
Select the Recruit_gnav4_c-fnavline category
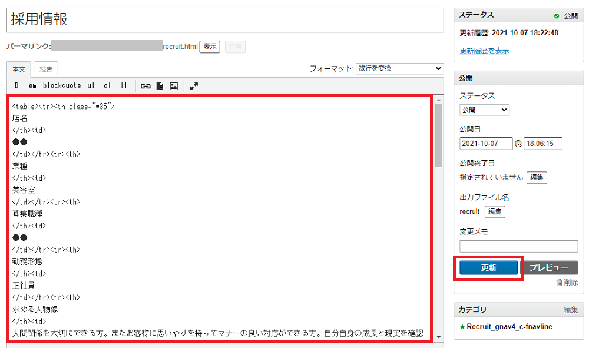tap(509, 327)
